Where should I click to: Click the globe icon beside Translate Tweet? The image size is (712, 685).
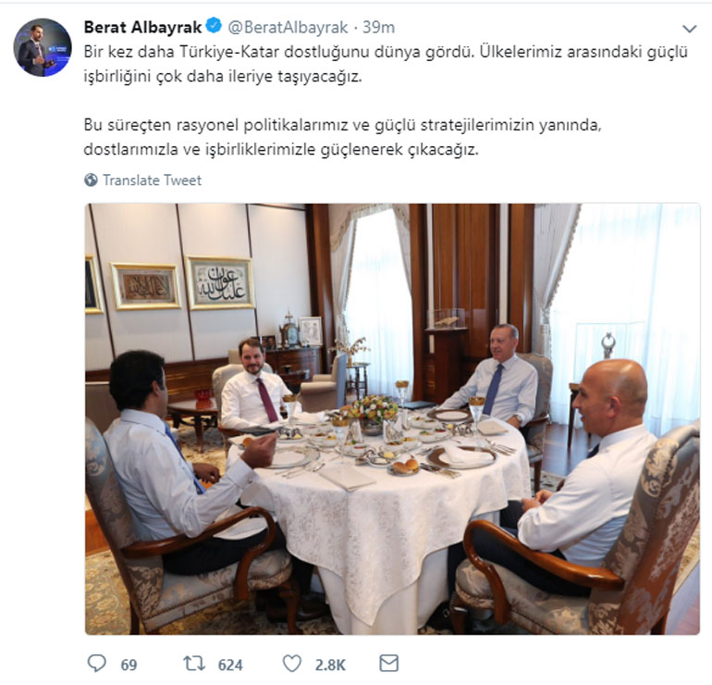91,180
